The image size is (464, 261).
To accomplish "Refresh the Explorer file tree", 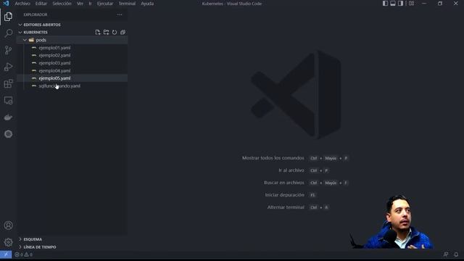I will click(115, 32).
